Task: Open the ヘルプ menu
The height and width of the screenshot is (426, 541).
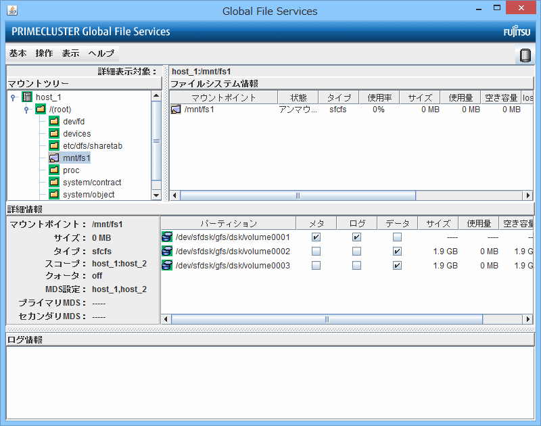Action: pos(101,53)
